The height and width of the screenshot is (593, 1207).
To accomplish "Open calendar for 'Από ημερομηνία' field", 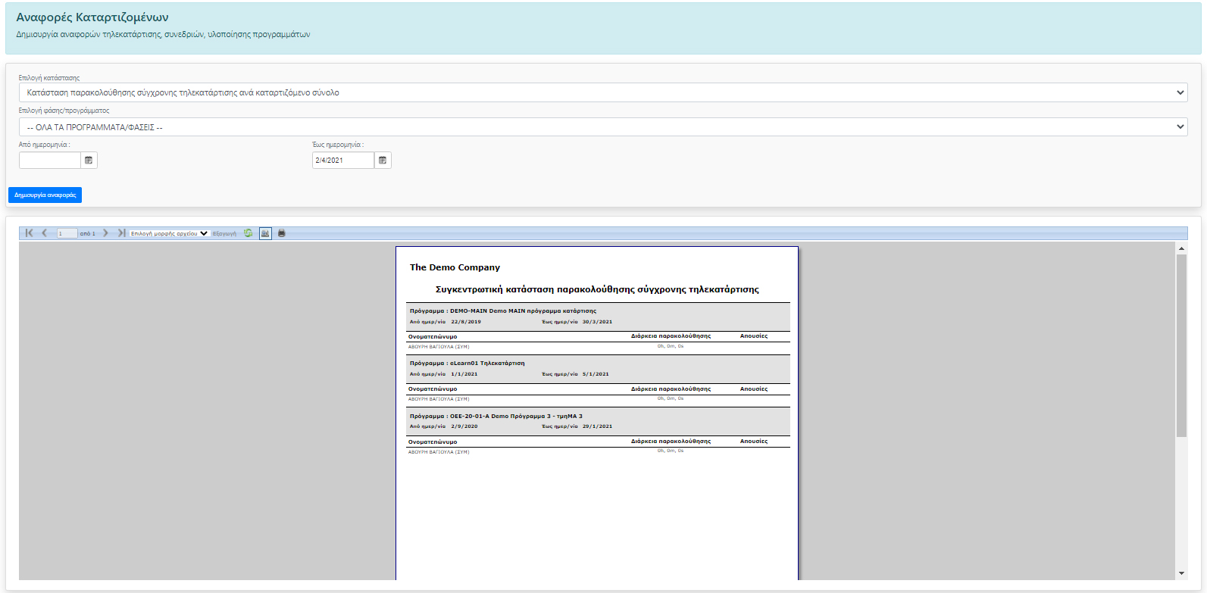I will click(x=89, y=161).
